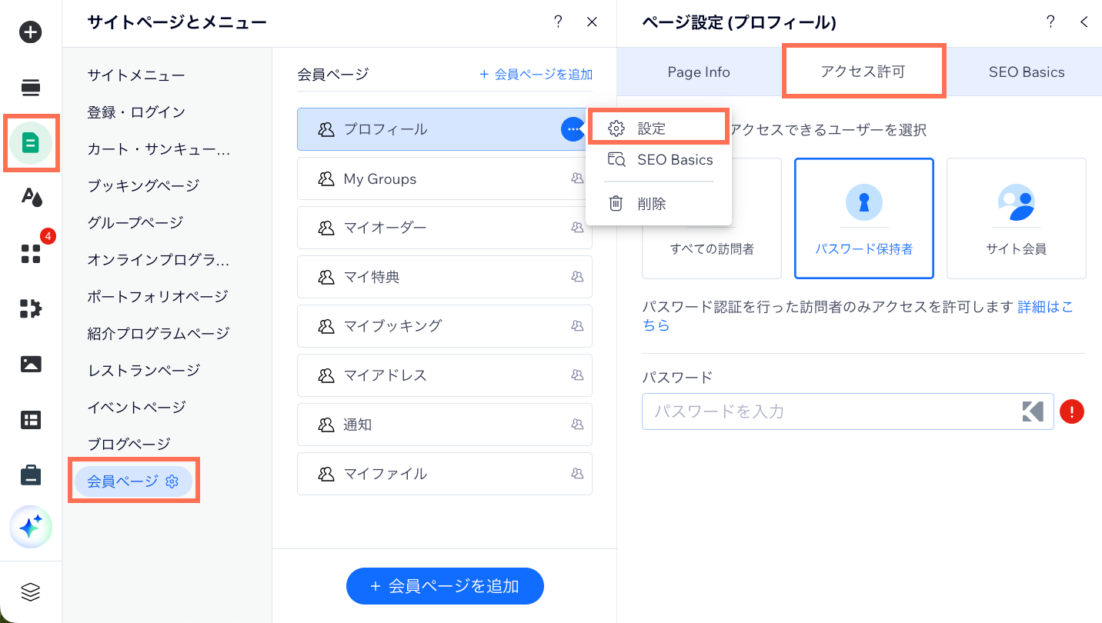Click the help question mark in サイトページとメニュー panel
Viewport: 1102px width, 623px height.
click(558, 22)
